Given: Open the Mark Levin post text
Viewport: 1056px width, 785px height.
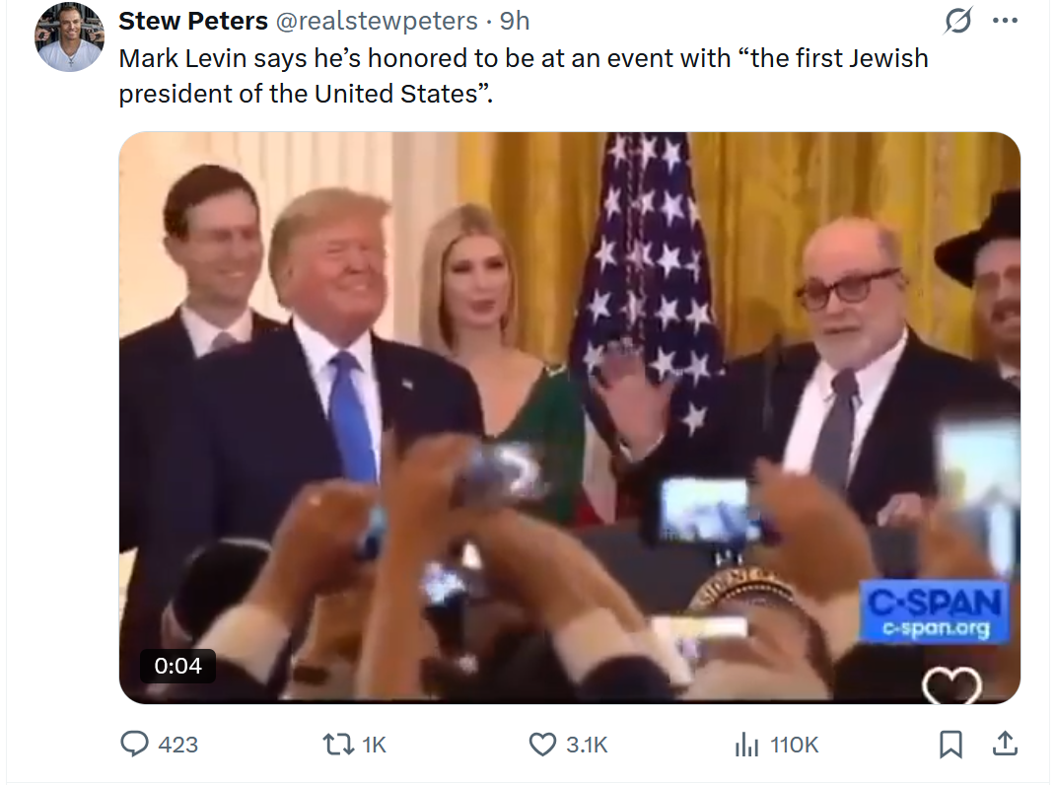Looking at the screenshot, I should (x=524, y=76).
